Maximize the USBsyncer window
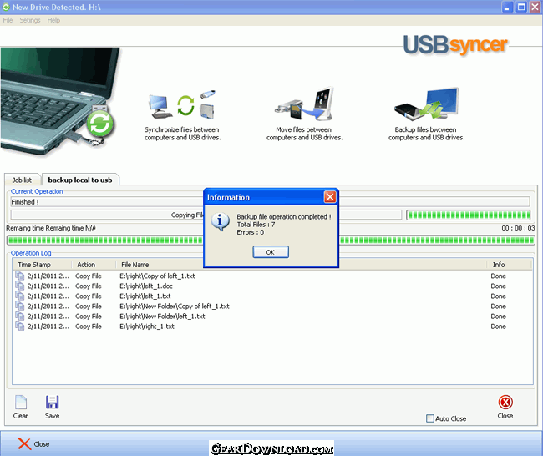Screen dimensions: 543x456 coord(520,7)
